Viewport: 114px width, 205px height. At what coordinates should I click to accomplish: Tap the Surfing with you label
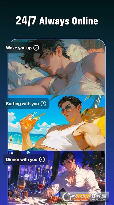pos(22,104)
